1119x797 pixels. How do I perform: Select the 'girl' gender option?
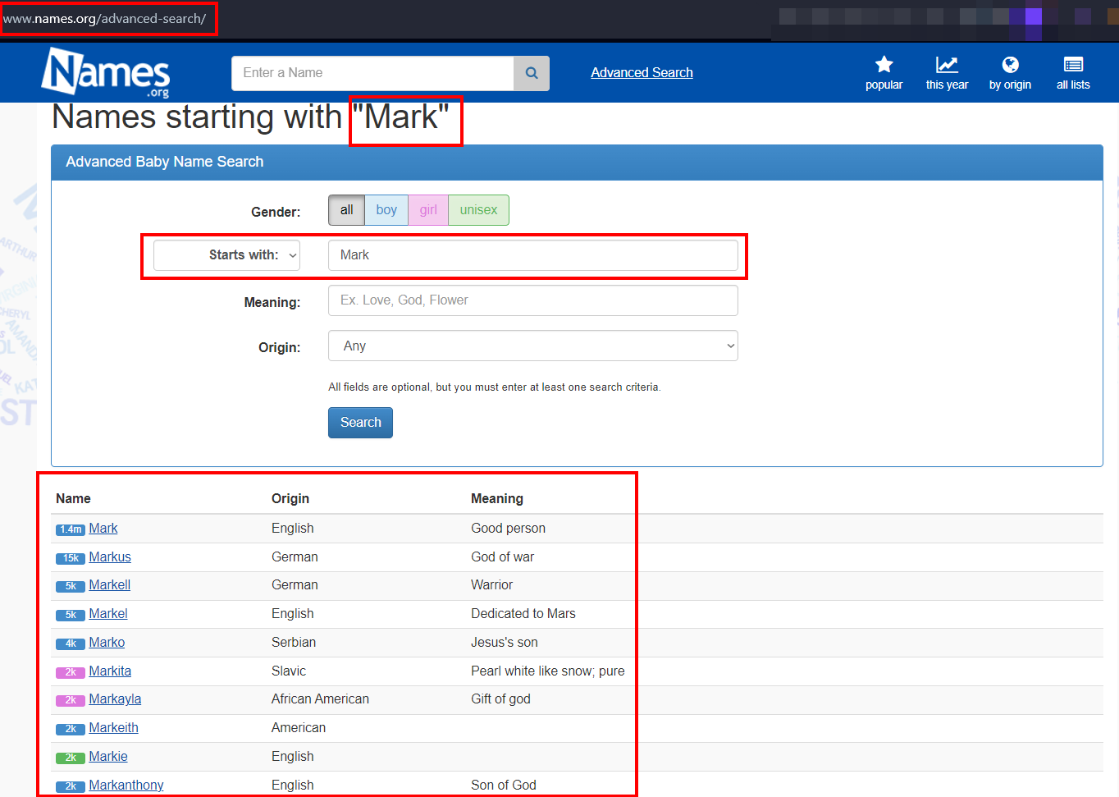click(428, 210)
